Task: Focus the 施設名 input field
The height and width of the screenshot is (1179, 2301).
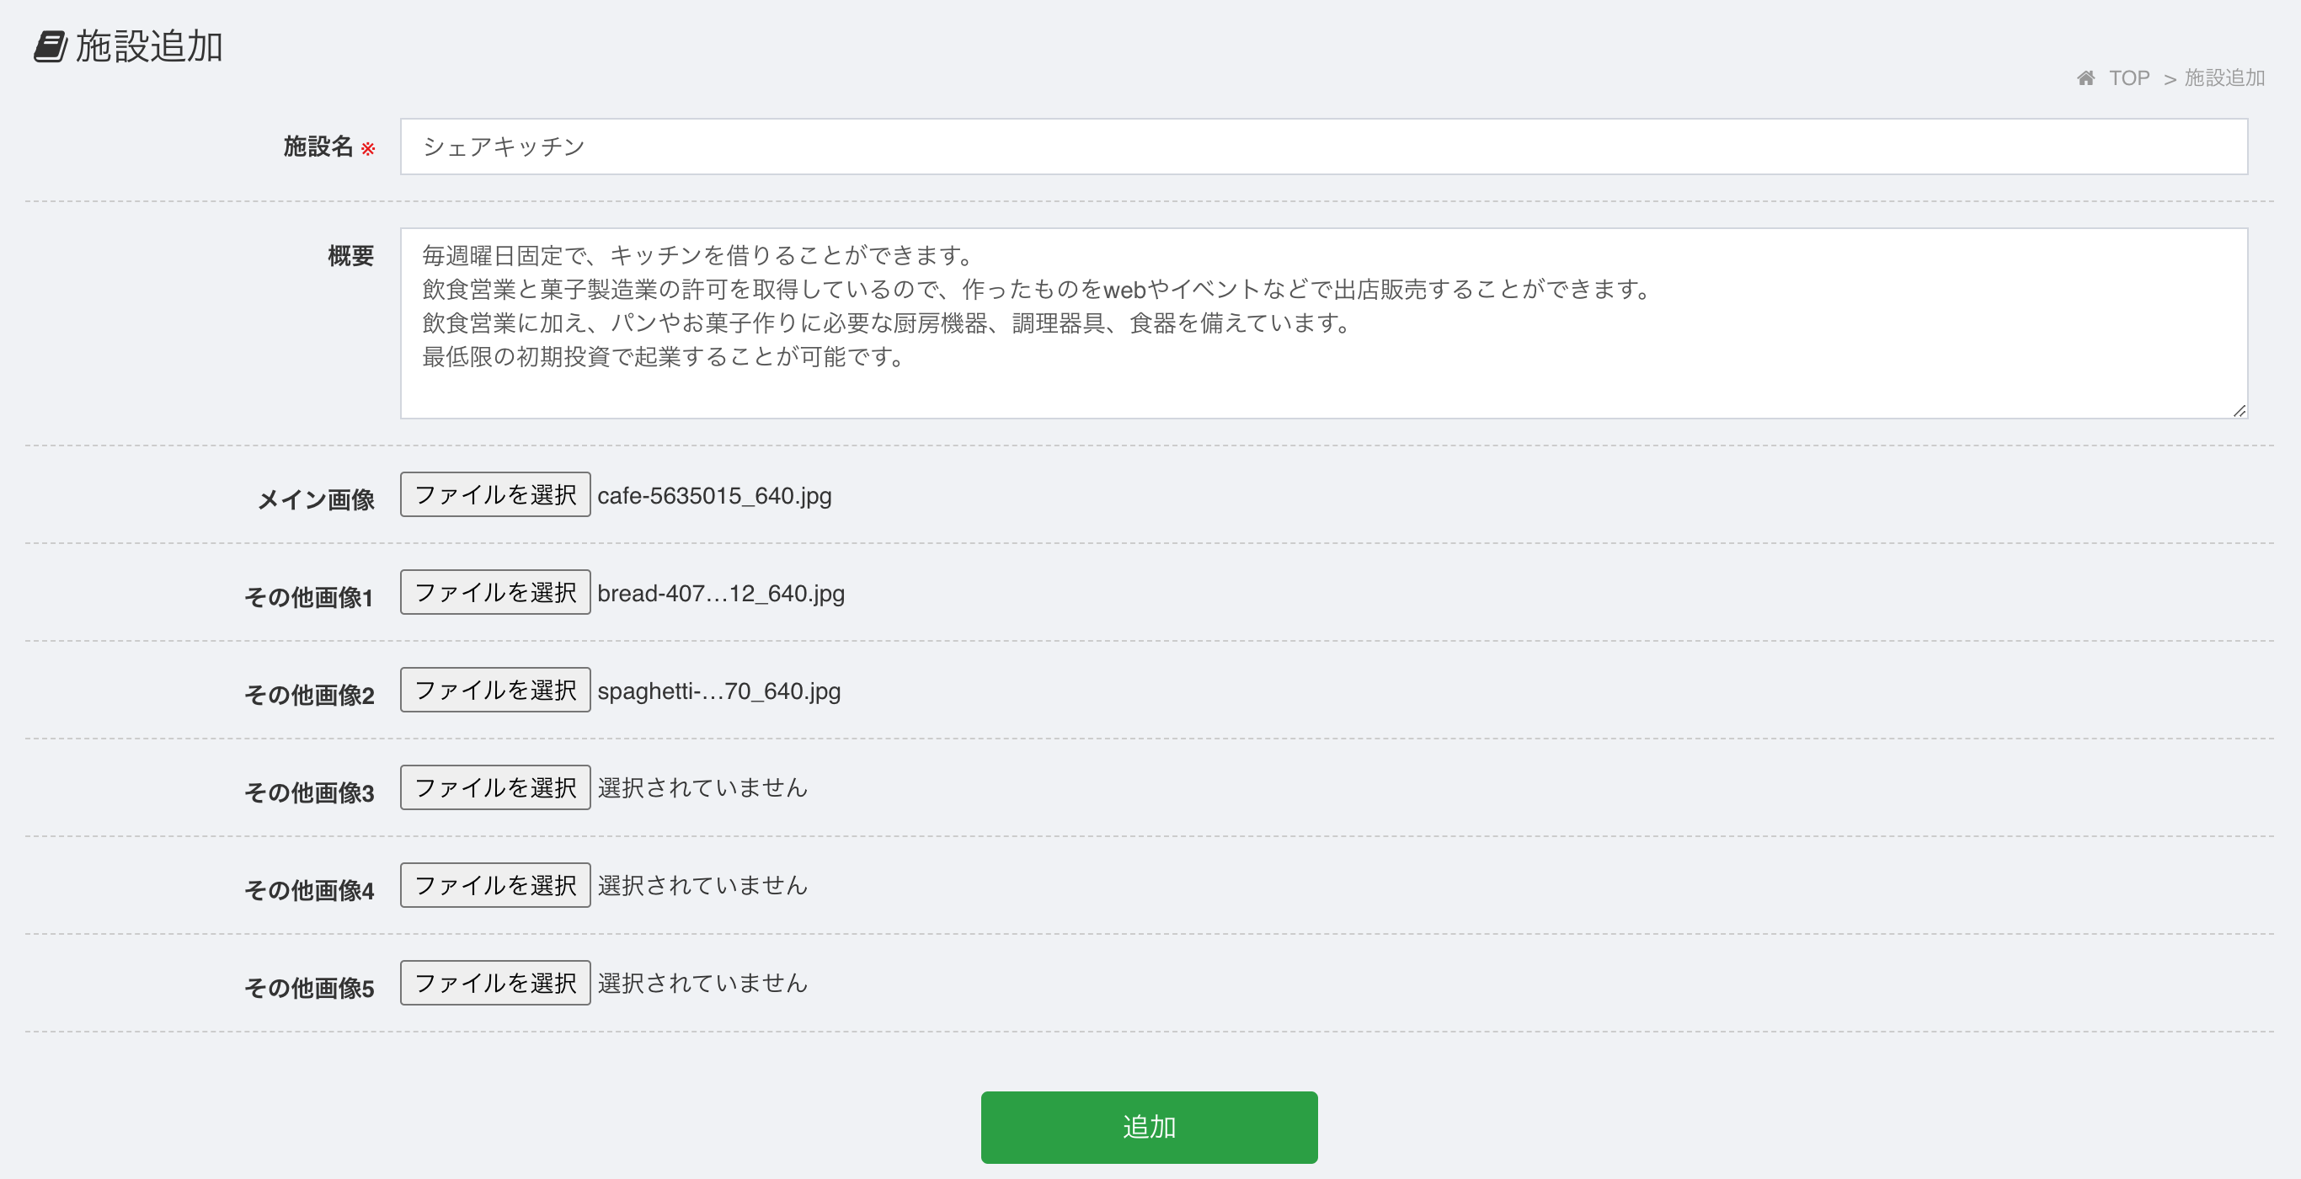Action: click(x=1324, y=147)
